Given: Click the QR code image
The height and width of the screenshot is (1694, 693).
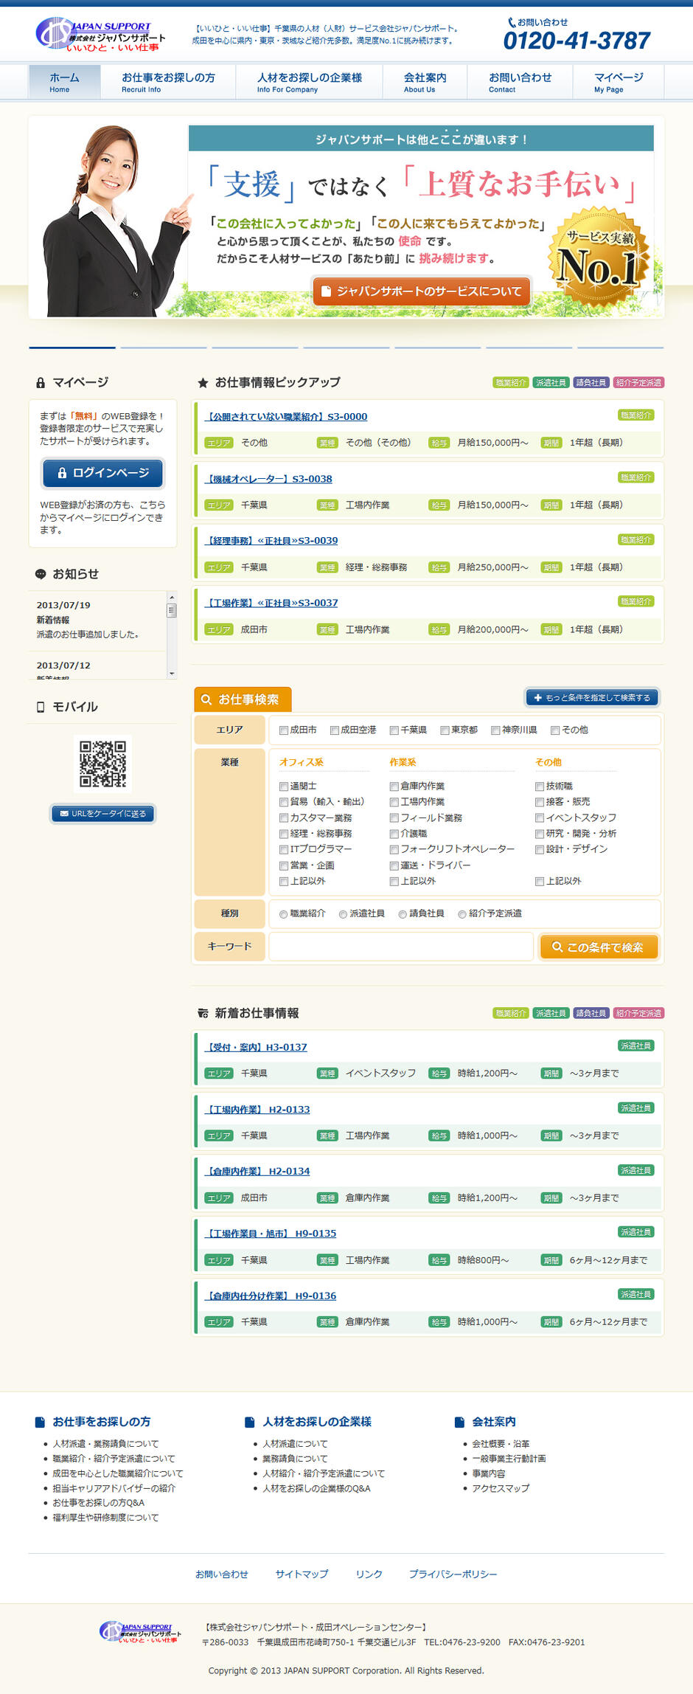Looking at the screenshot, I should click(x=103, y=764).
